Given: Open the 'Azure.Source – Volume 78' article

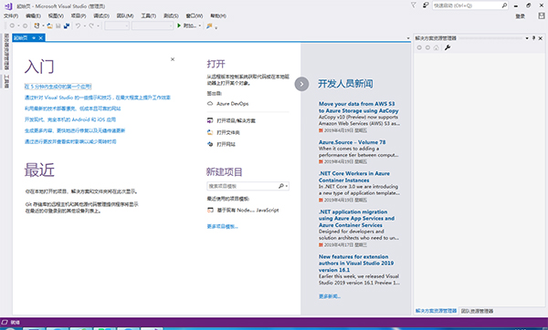Looking at the screenshot, I should (x=352, y=142).
